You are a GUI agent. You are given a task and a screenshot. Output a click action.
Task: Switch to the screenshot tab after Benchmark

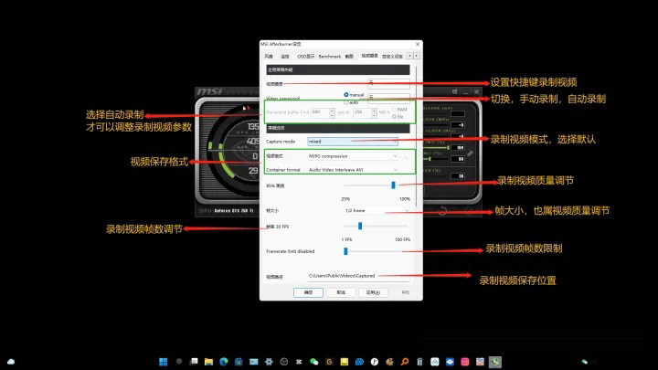point(349,57)
